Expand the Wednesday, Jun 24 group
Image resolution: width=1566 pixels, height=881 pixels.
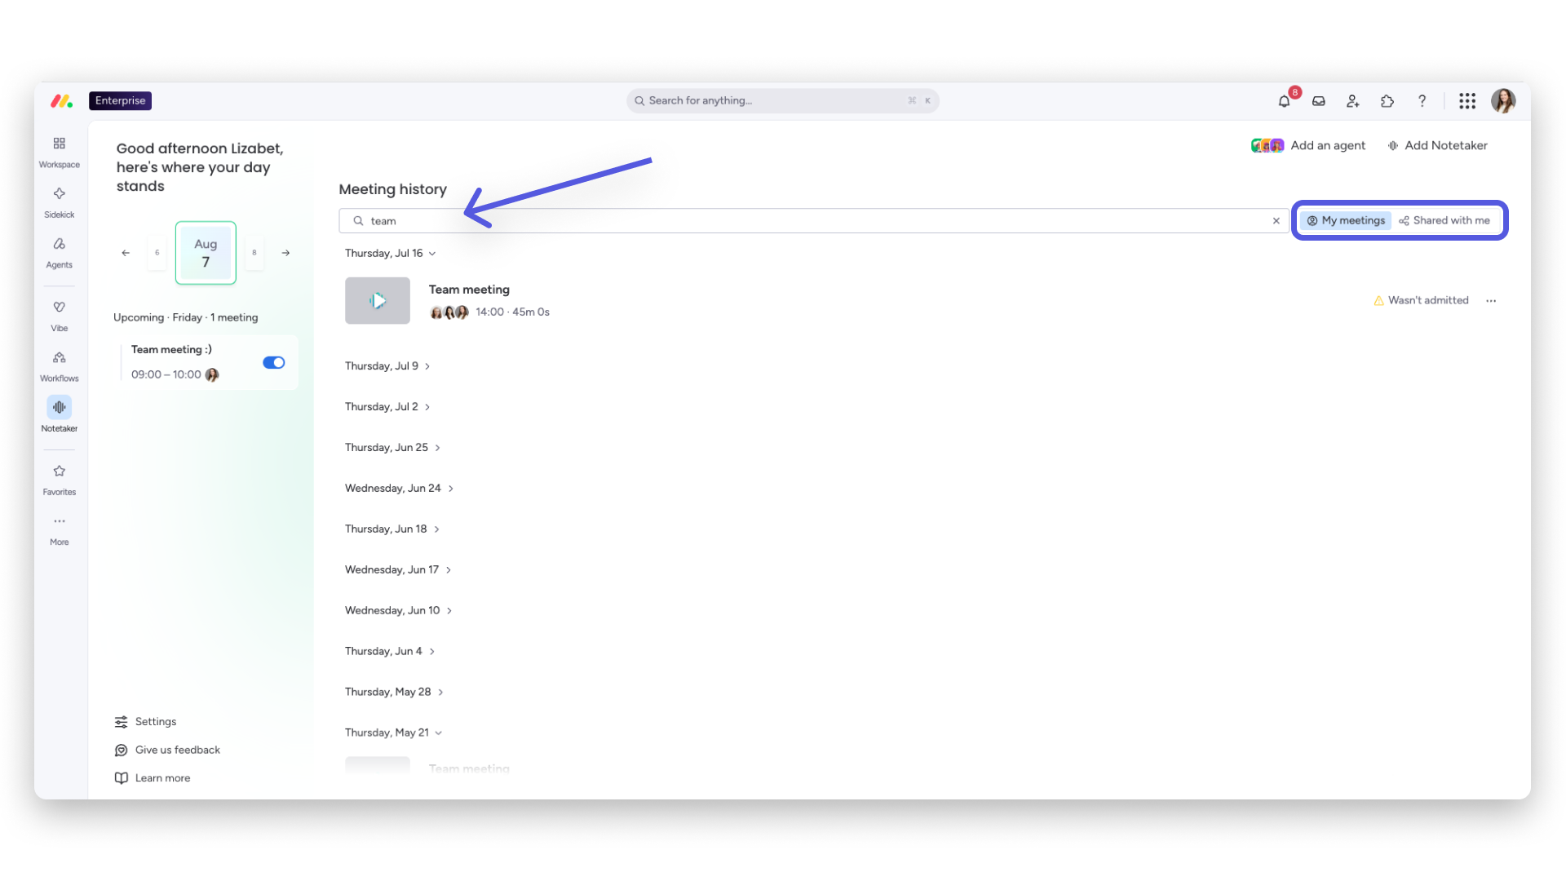coord(398,489)
